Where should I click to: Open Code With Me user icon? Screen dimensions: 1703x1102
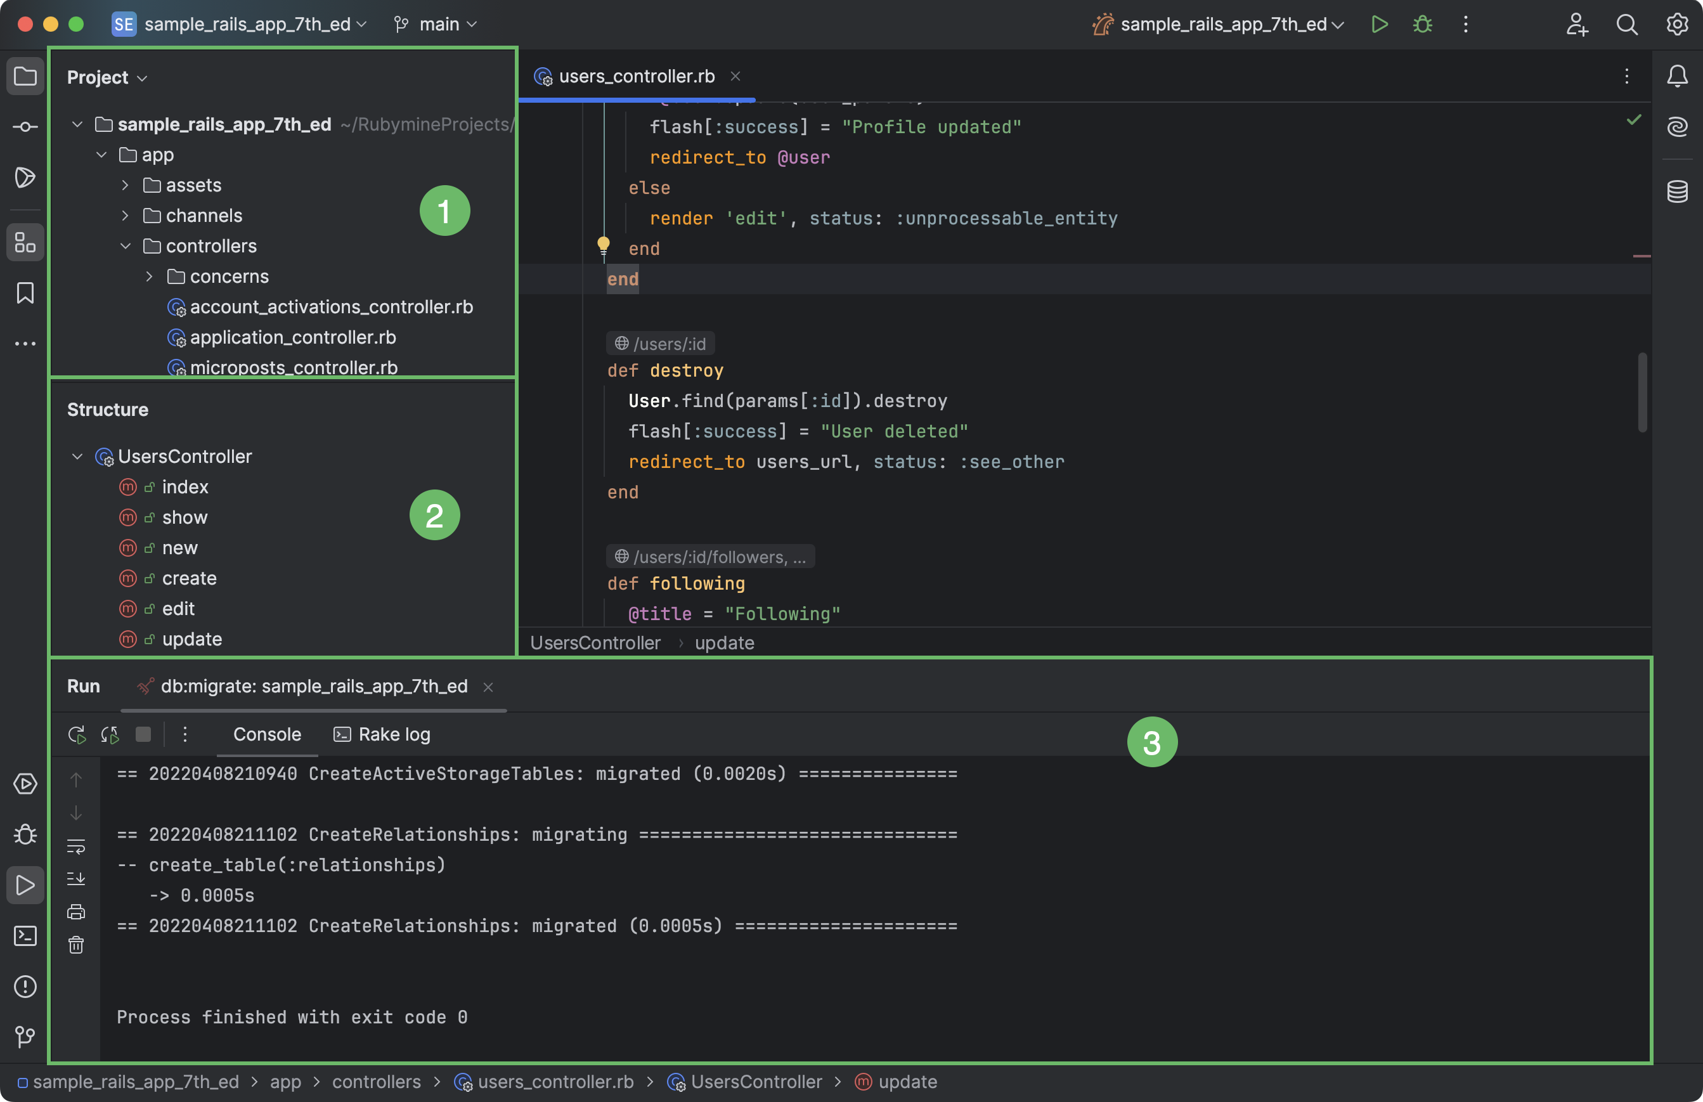coord(1577,24)
